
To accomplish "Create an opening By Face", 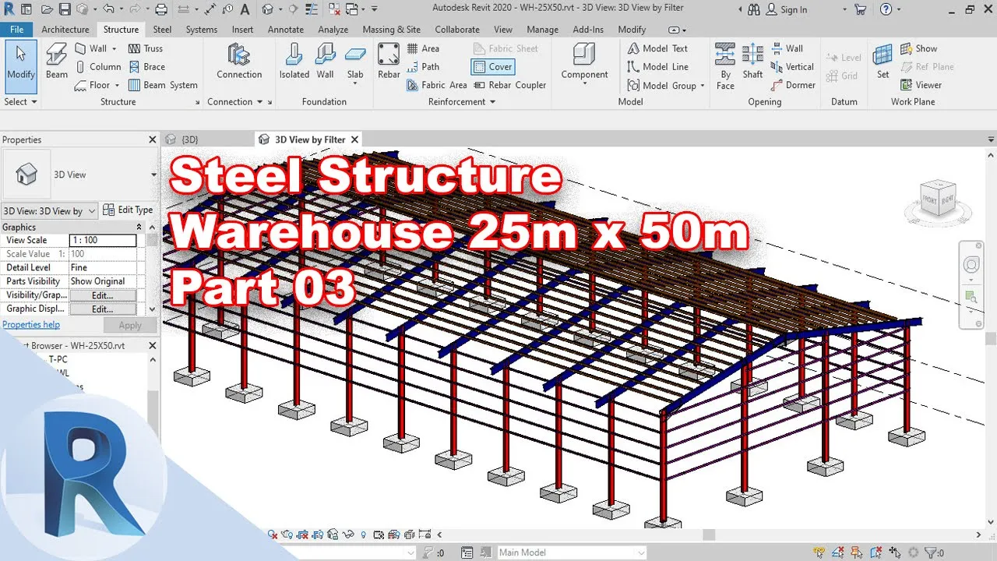I will 725,65.
